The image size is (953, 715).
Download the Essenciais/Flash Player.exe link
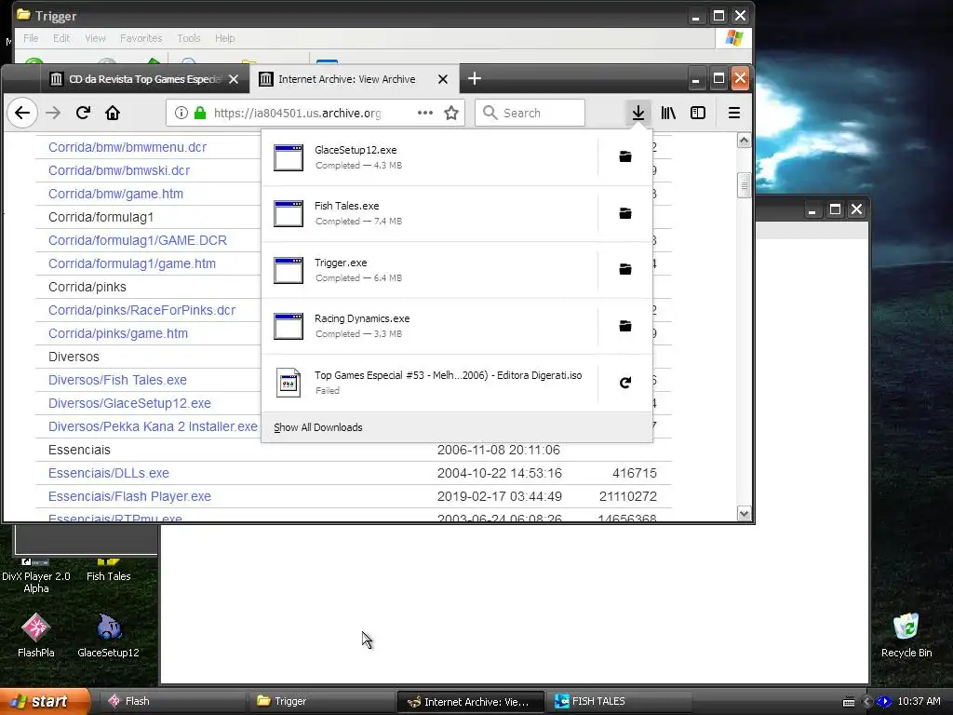(129, 496)
